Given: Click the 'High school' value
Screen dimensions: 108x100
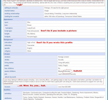Looking at the screenshot, I should pos(31,42).
